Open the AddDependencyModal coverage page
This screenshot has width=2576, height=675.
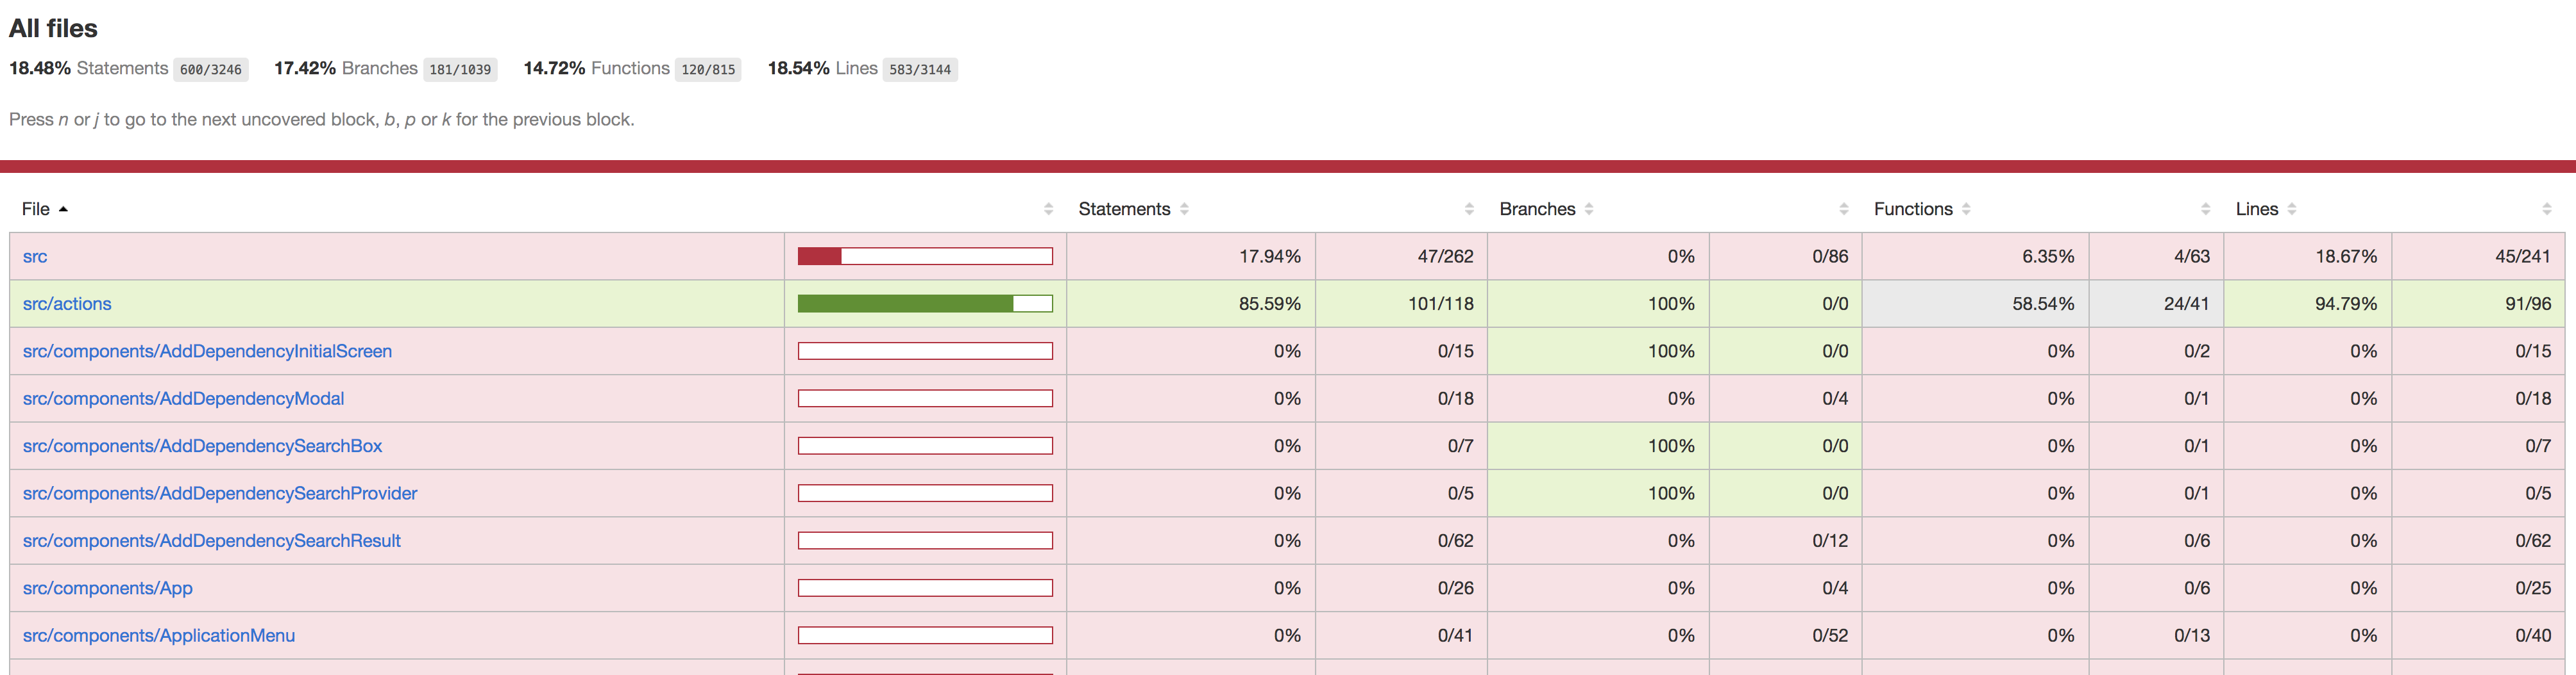183,398
